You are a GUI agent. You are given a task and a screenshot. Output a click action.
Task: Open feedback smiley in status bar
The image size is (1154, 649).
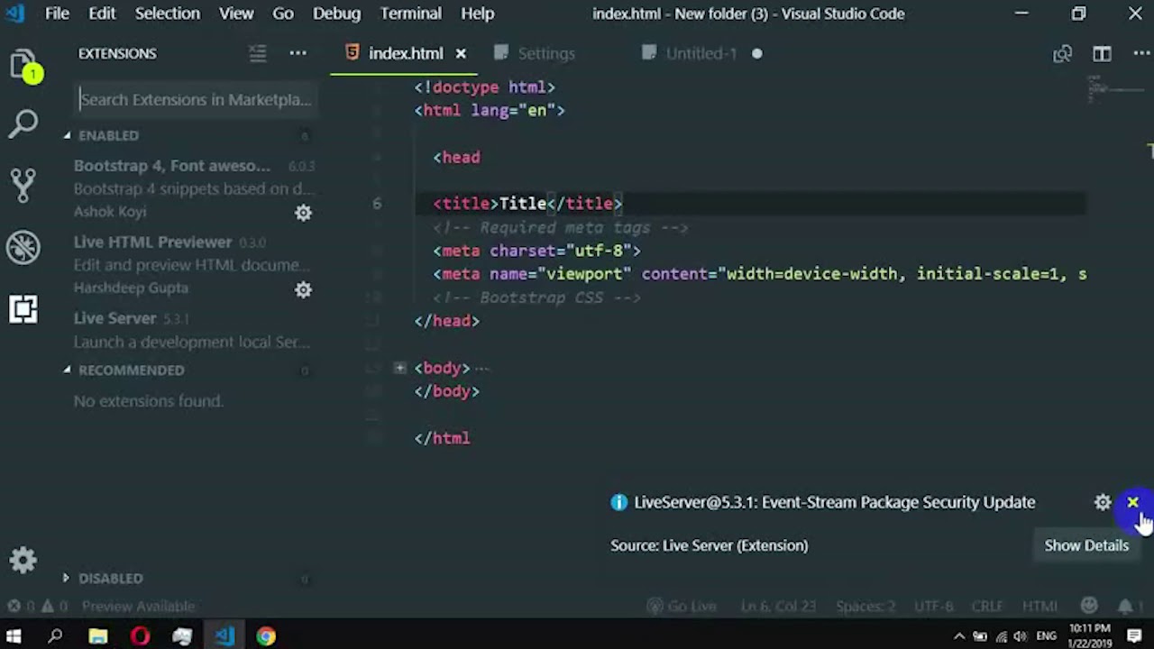tap(1089, 606)
